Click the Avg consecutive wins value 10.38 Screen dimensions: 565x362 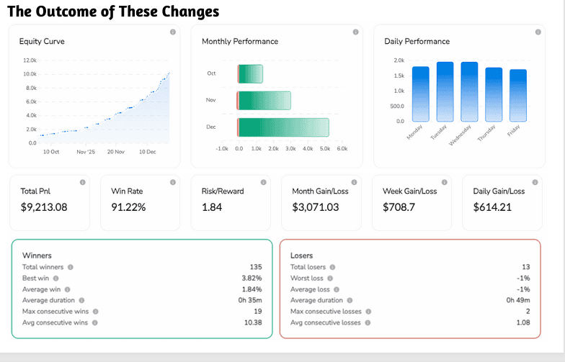tap(253, 322)
